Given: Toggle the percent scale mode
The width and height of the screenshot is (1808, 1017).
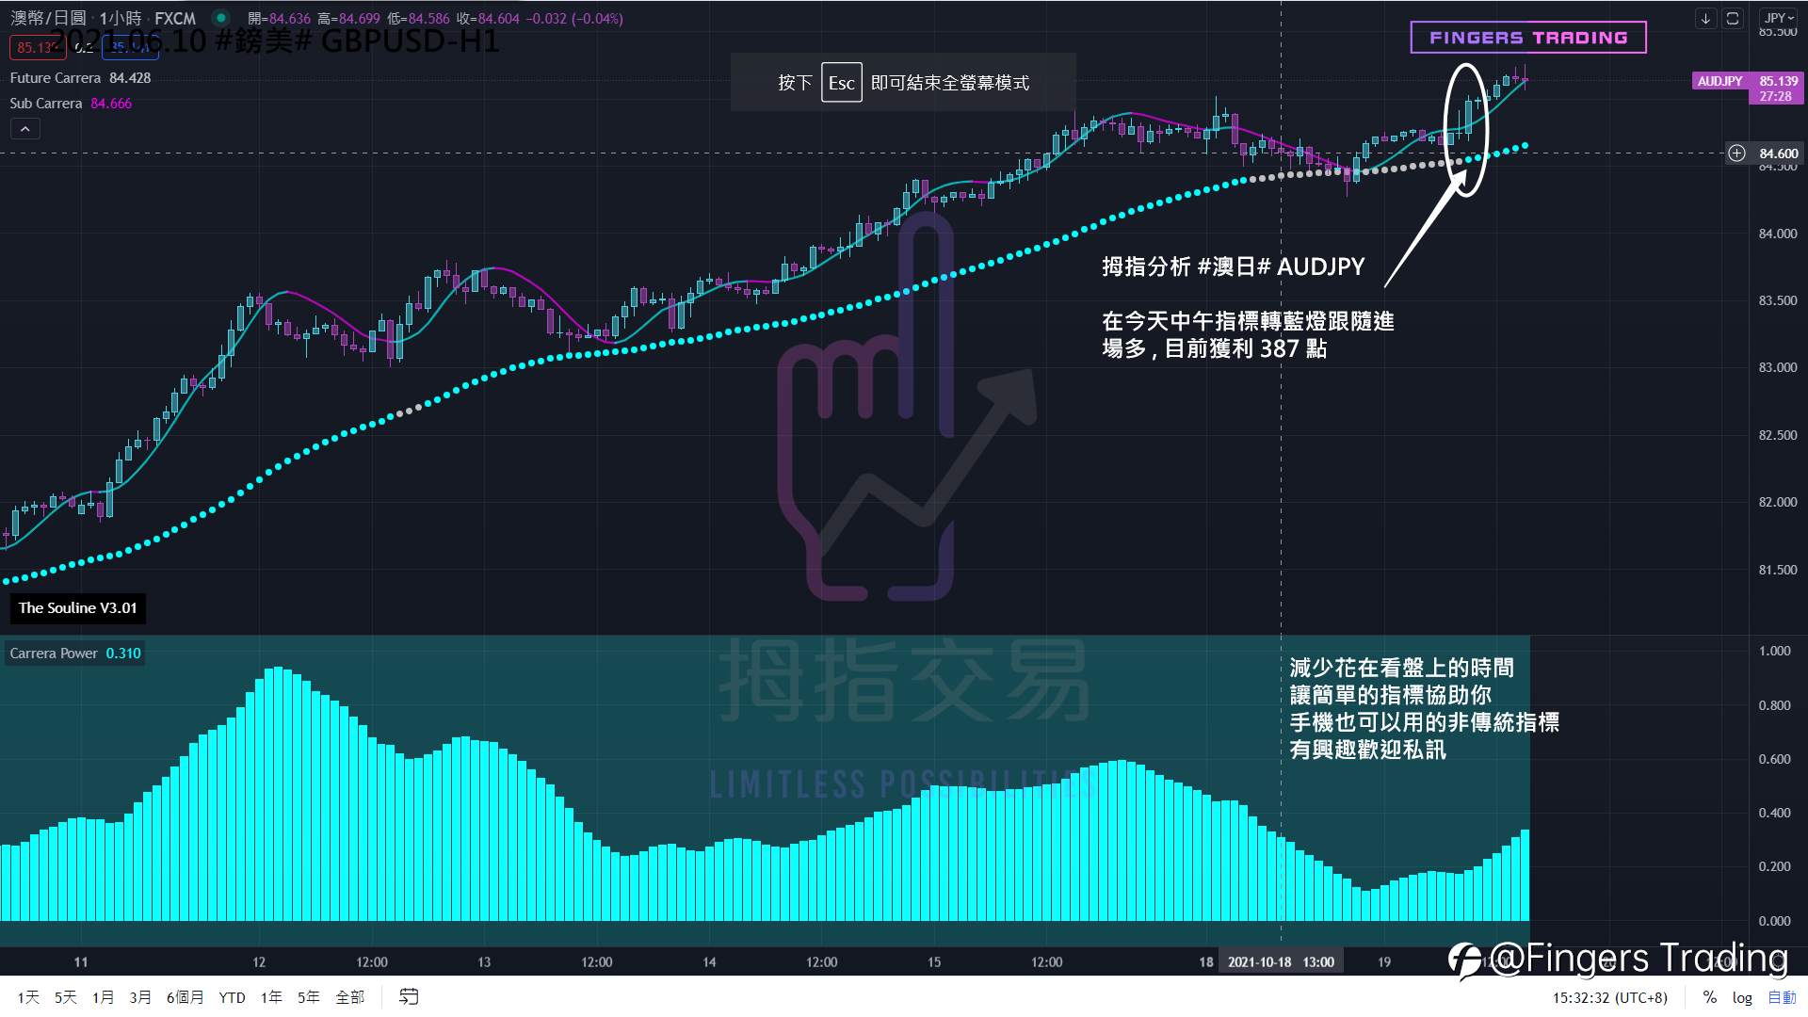Looking at the screenshot, I should [x=1709, y=997].
